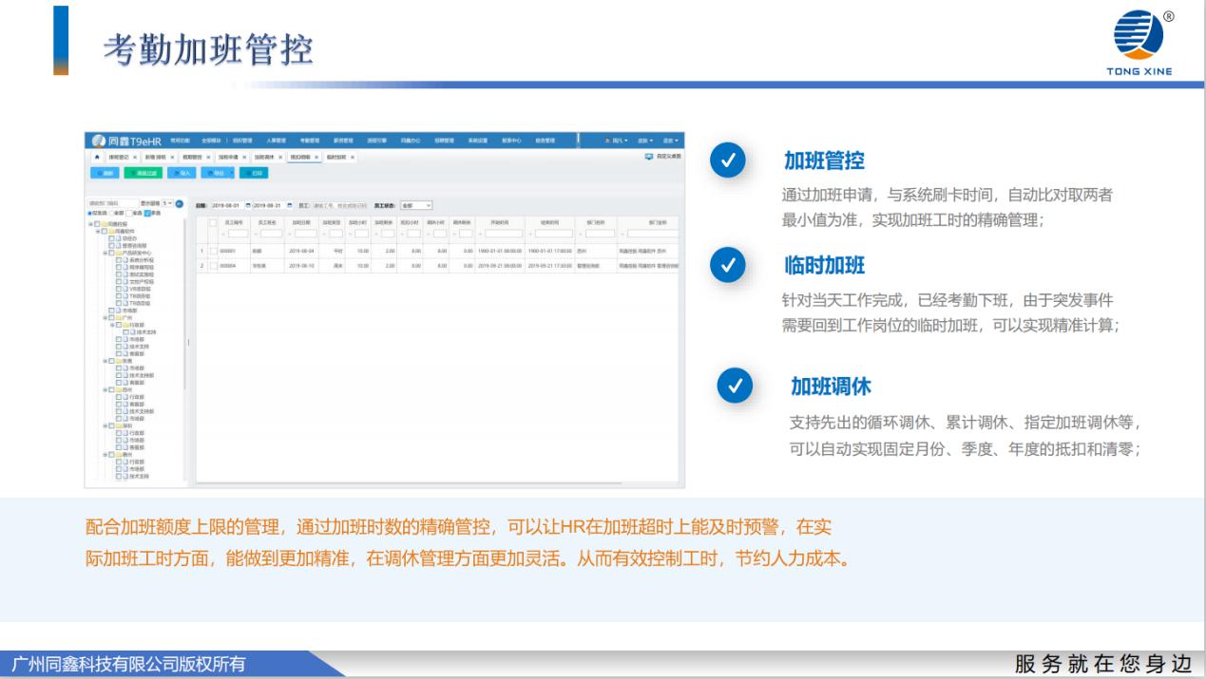
Task: Open the calendar icon beside start date 2019-08-01
Action: [x=249, y=203]
